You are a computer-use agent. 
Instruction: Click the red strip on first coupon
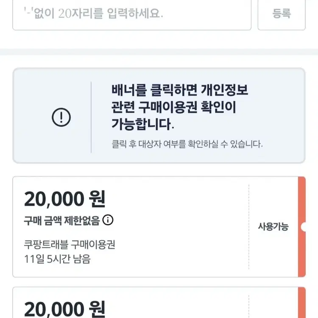pyautogui.click(x=301, y=204)
